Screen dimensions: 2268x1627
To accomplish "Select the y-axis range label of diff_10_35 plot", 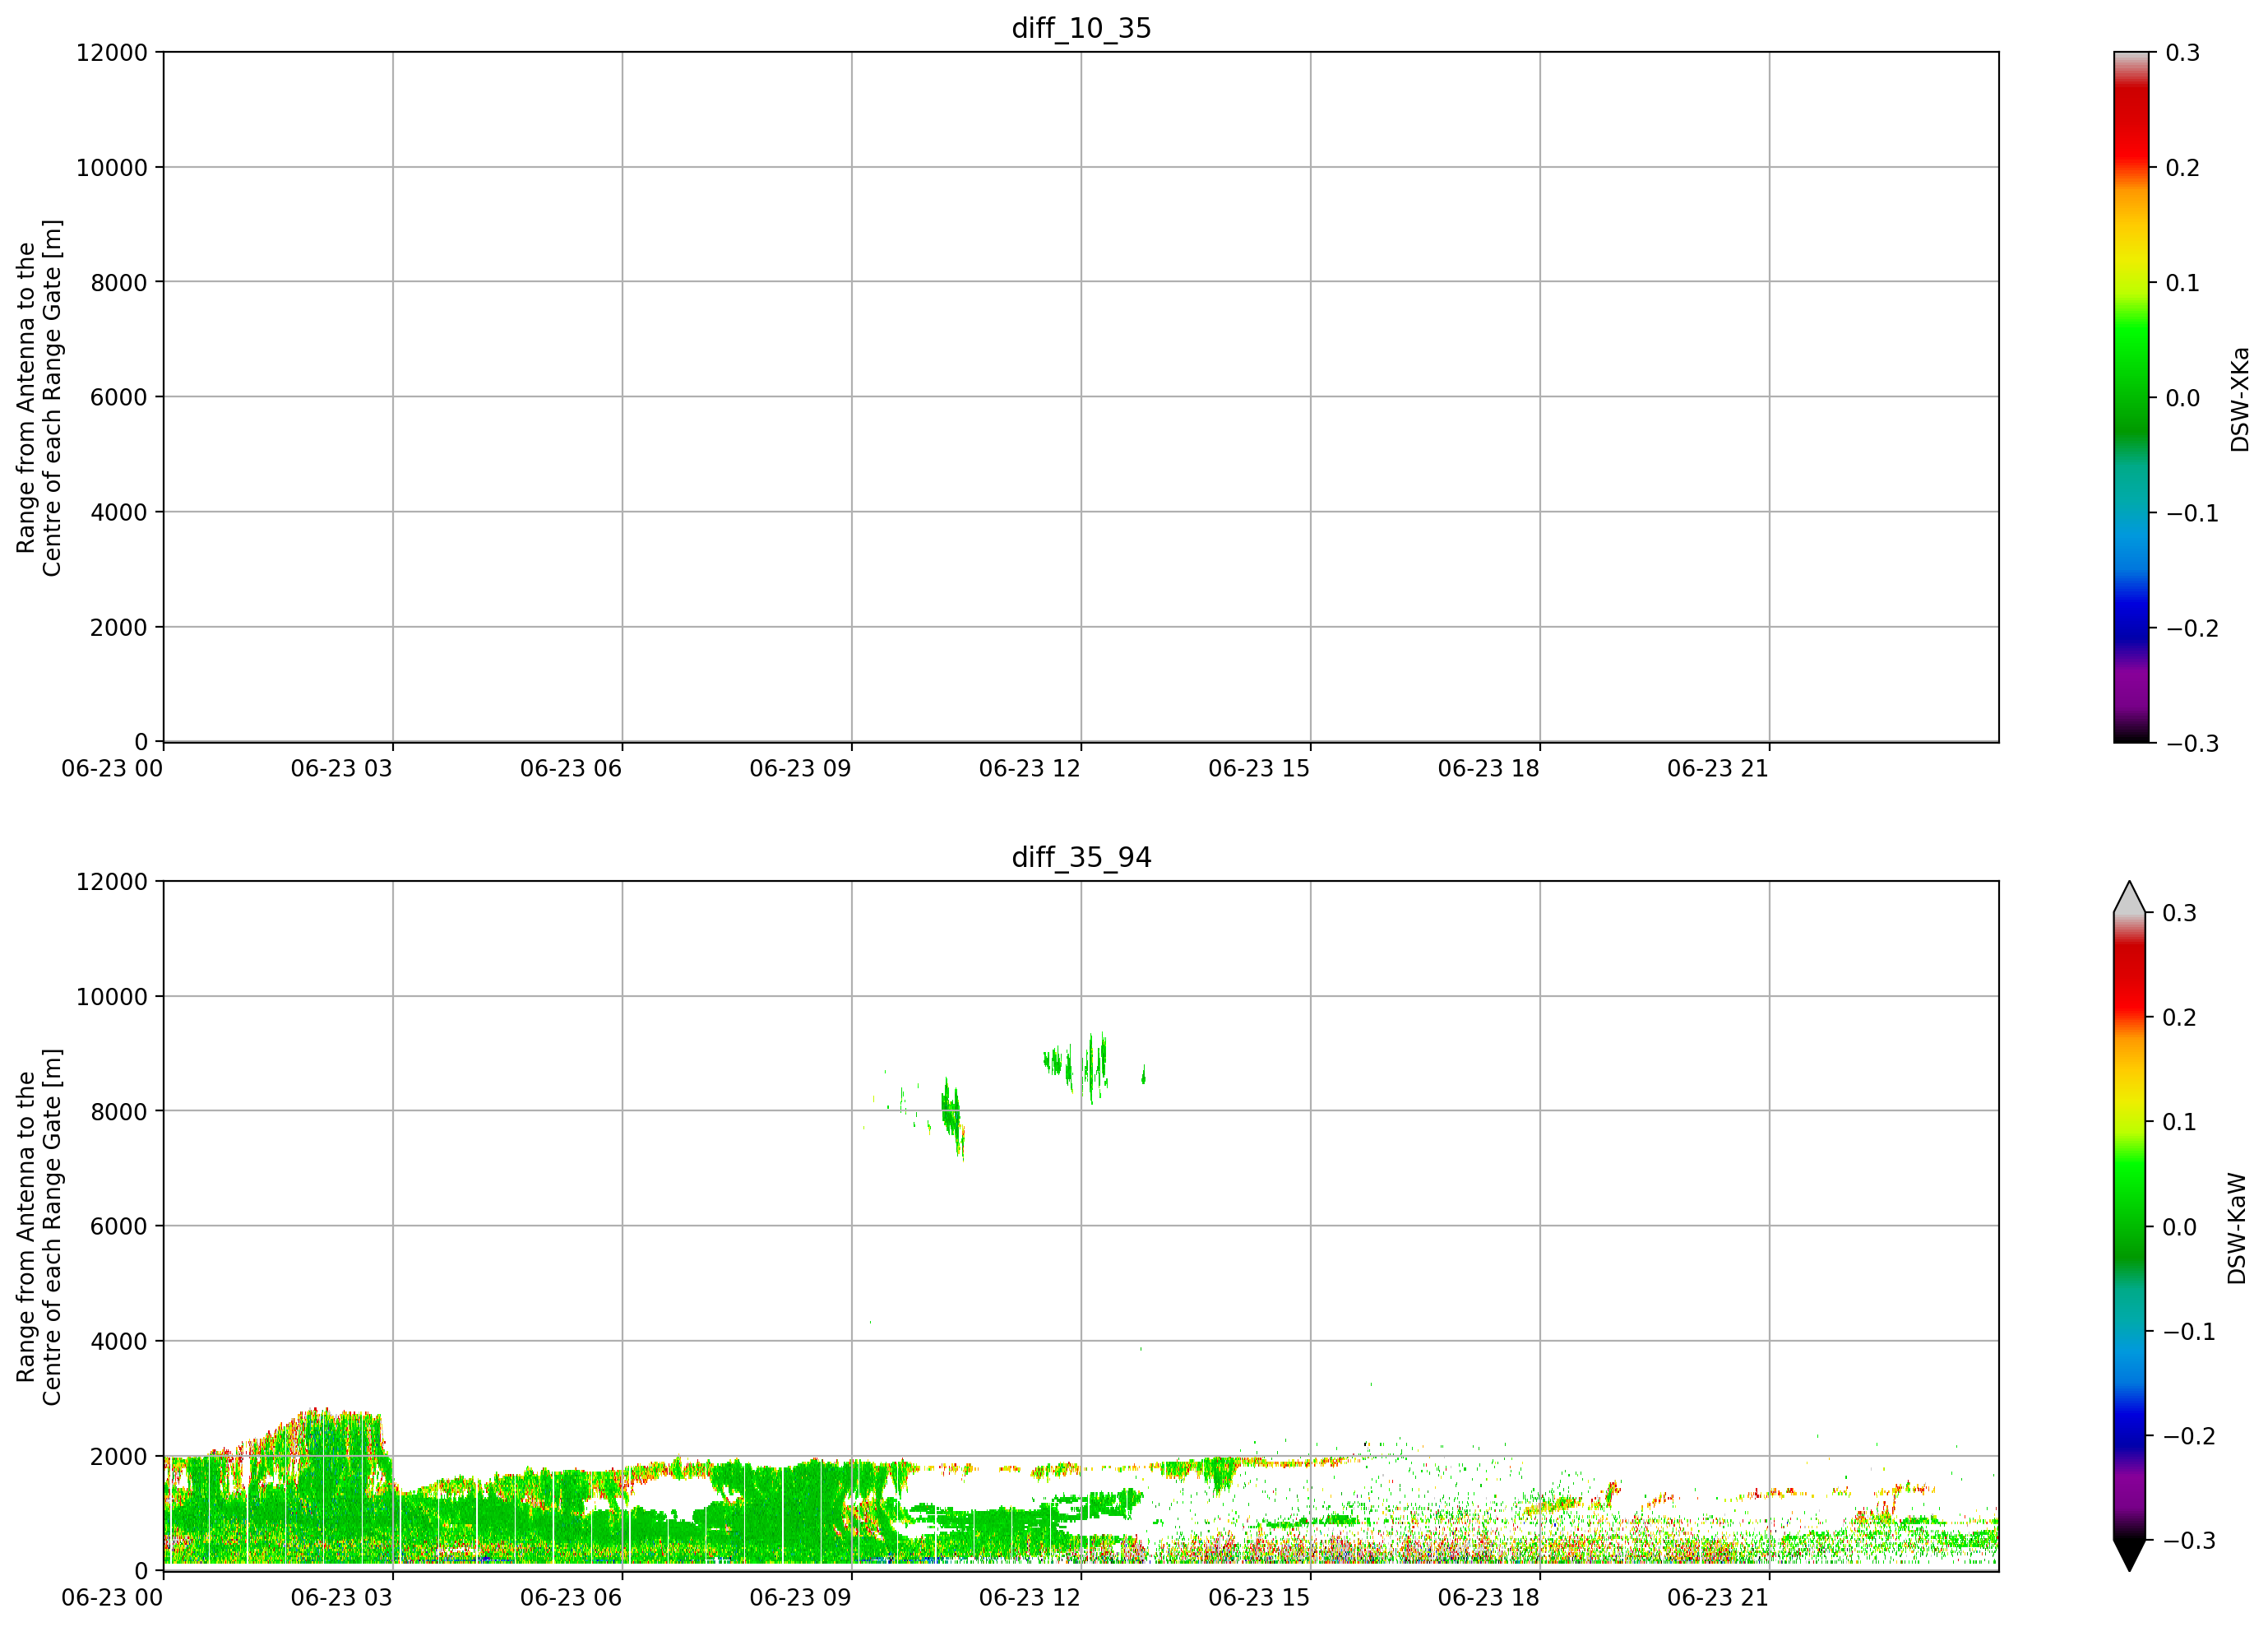I will 39,397.
